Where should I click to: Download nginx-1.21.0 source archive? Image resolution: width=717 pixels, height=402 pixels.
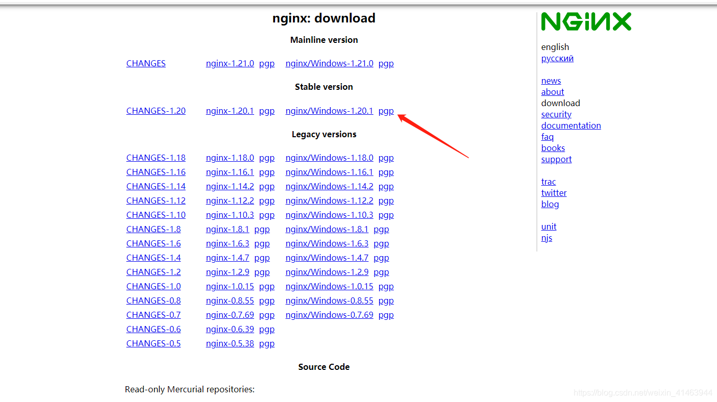[x=230, y=63]
